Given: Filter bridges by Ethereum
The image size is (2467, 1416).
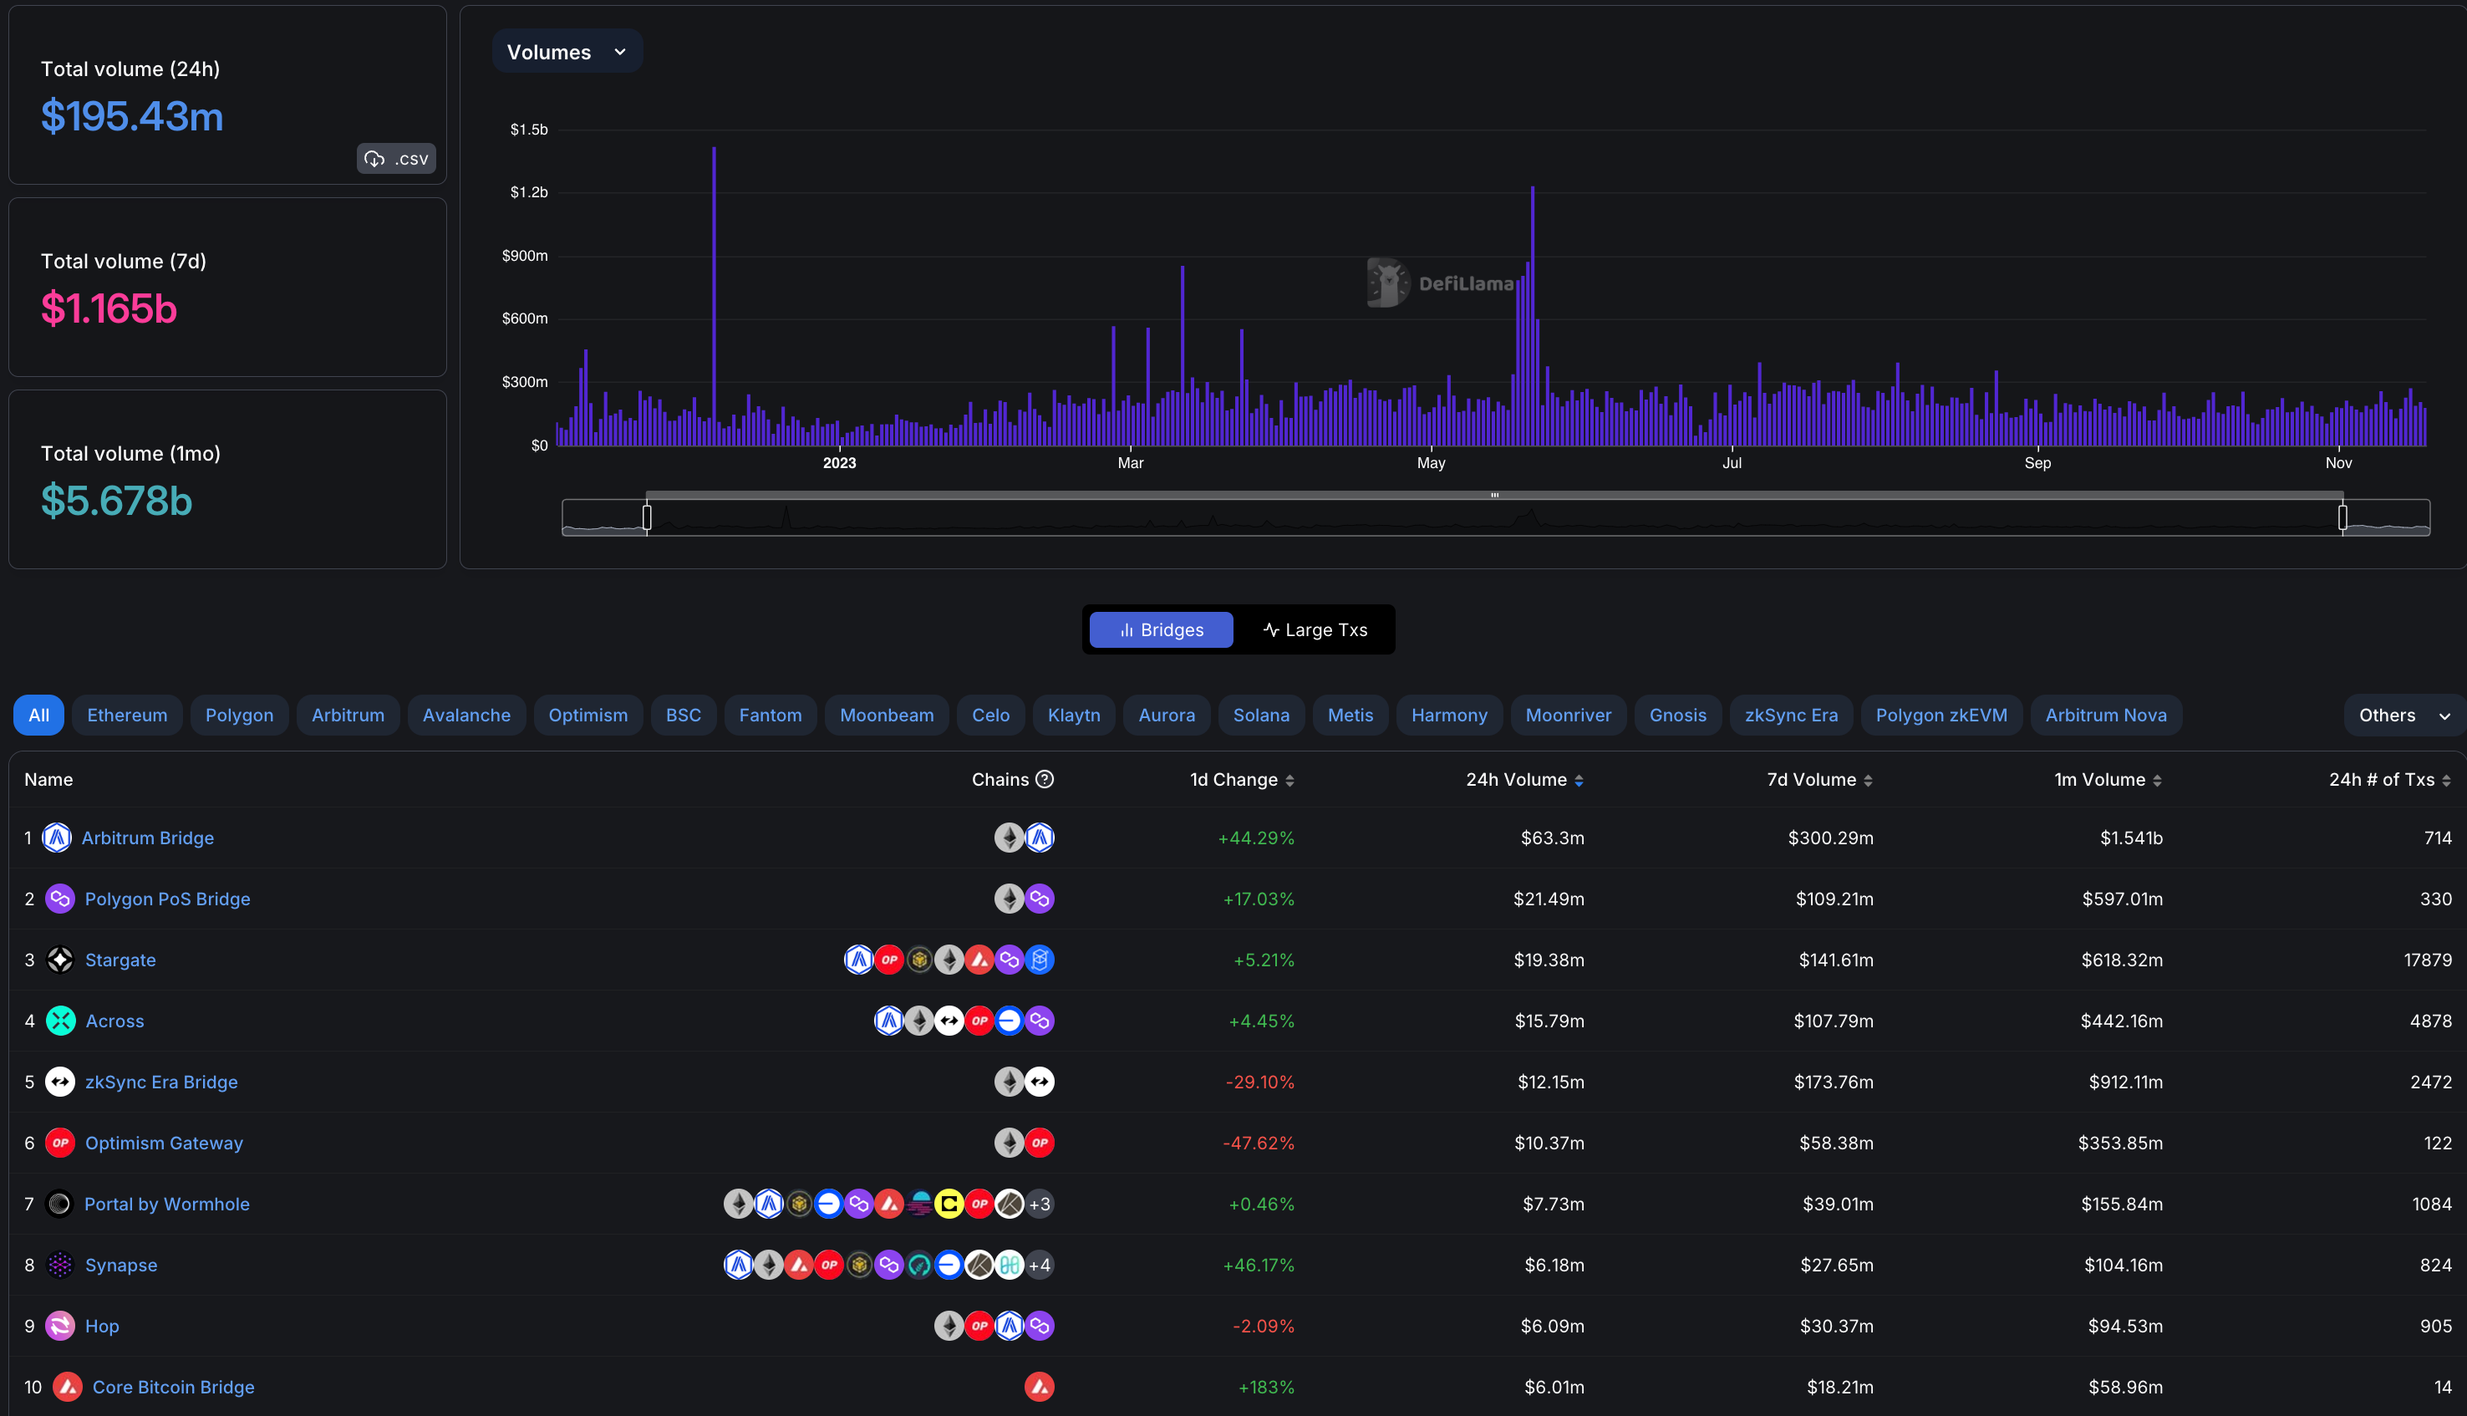Looking at the screenshot, I should pos(127,715).
